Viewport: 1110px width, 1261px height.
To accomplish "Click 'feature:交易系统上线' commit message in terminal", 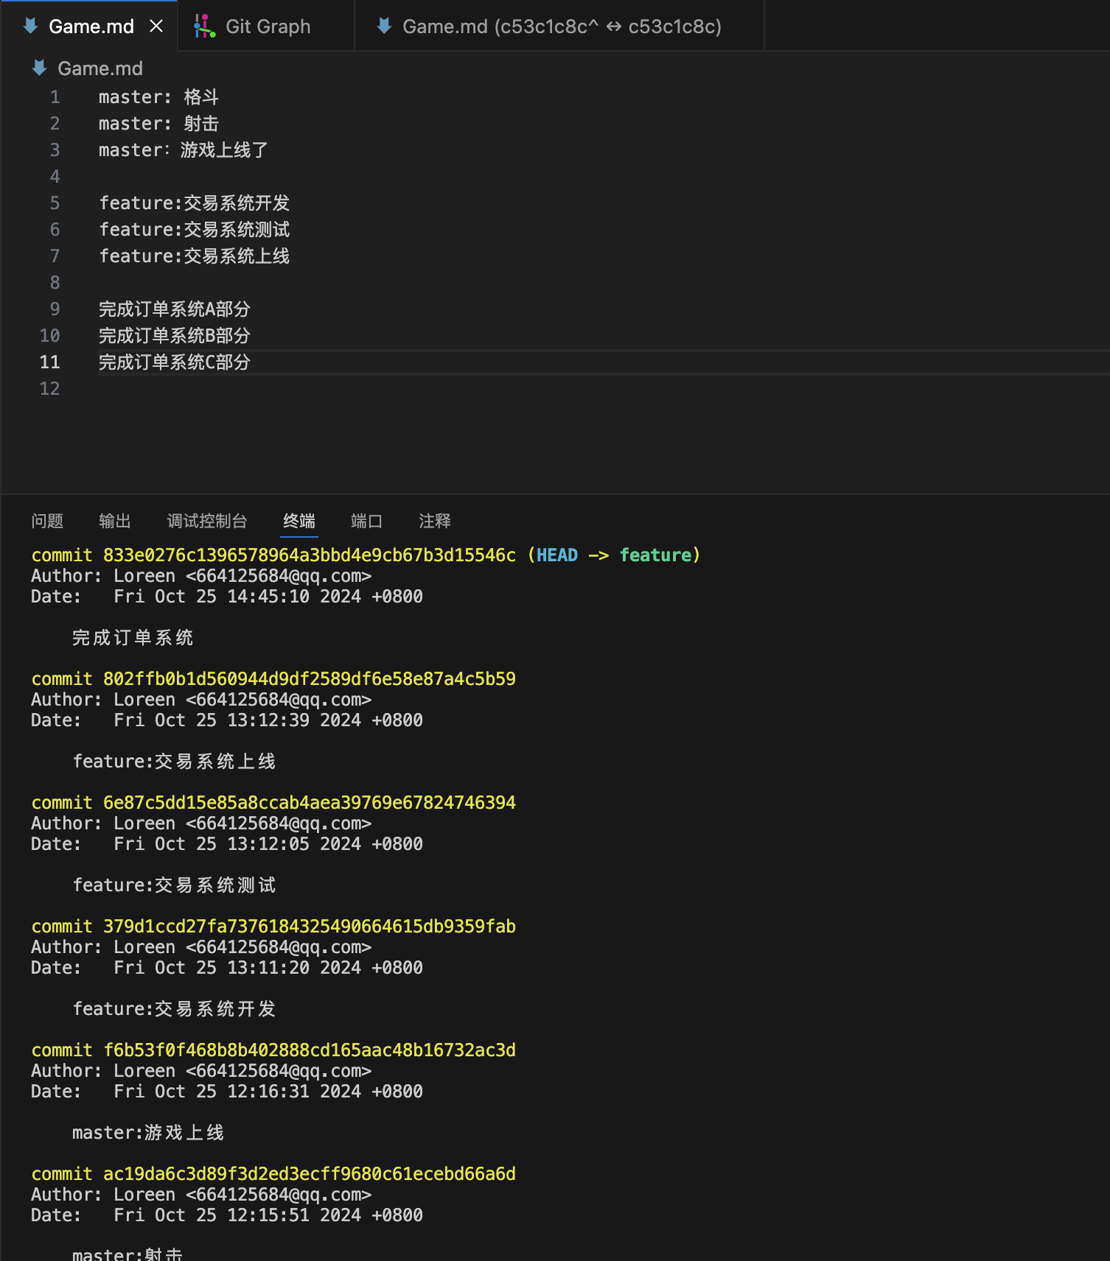I will click(x=174, y=762).
